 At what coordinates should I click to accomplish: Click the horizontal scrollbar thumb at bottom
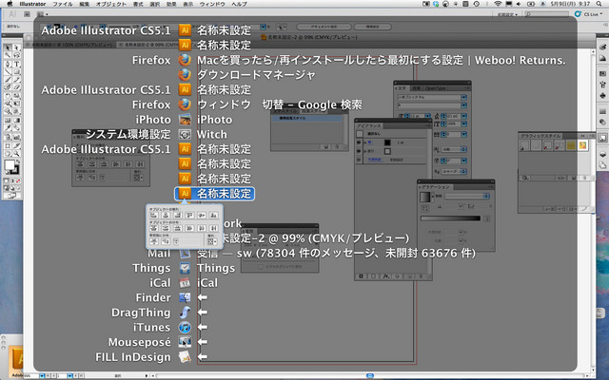tap(370, 376)
